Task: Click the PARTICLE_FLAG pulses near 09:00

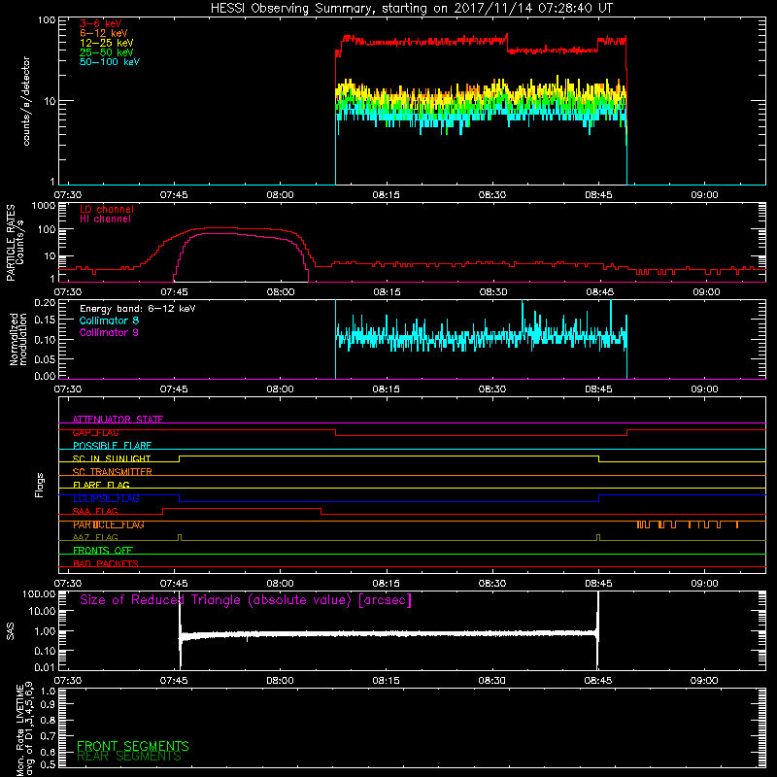Action: click(688, 524)
